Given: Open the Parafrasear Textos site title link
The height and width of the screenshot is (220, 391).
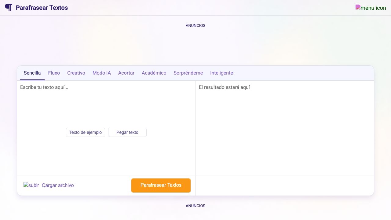Looking at the screenshot, I should (x=42, y=8).
